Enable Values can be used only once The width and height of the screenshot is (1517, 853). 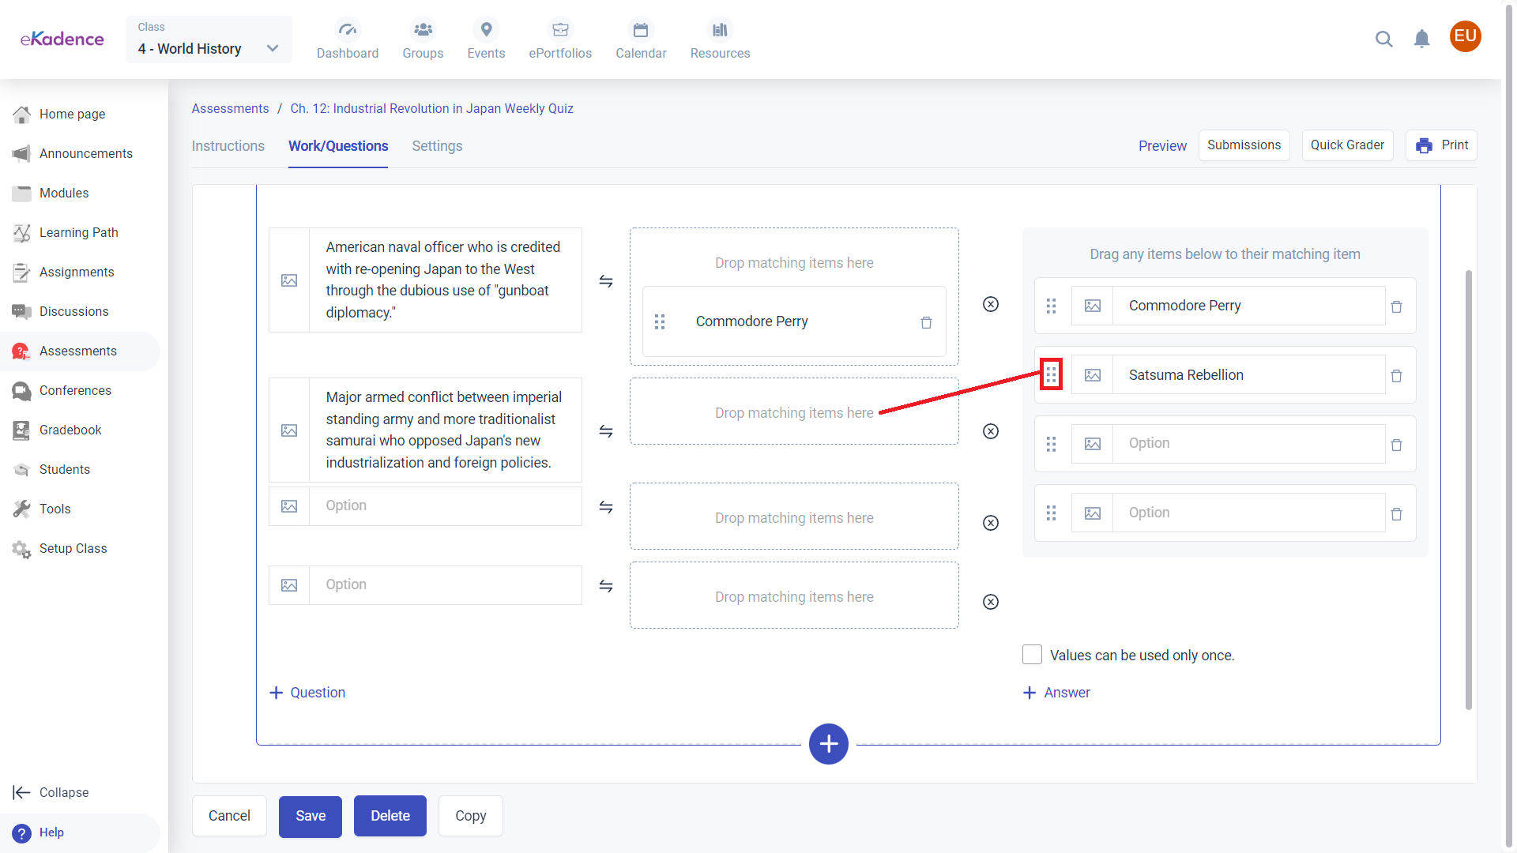tap(1032, 655)
